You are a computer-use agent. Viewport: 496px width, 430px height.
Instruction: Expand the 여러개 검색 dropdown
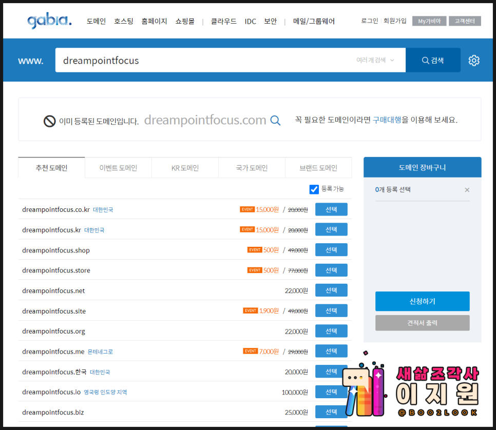(375, 61)
